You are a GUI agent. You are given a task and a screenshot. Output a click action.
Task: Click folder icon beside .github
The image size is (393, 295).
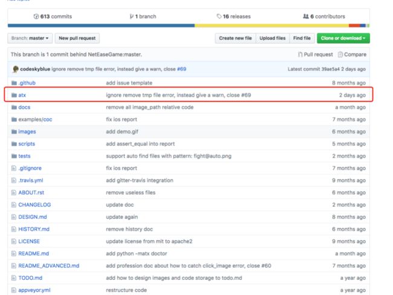coord(14,83)
